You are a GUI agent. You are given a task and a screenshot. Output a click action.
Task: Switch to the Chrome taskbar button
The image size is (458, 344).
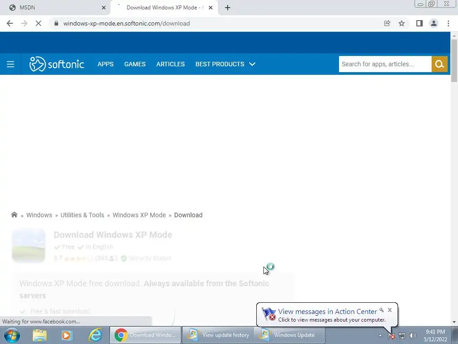pos(145,335)
